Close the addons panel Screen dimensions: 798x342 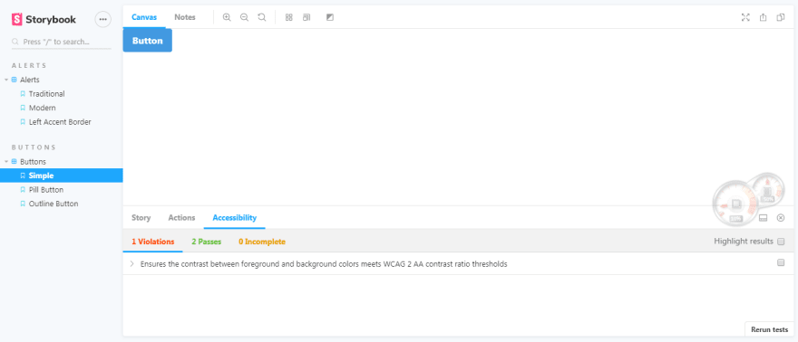780,218
